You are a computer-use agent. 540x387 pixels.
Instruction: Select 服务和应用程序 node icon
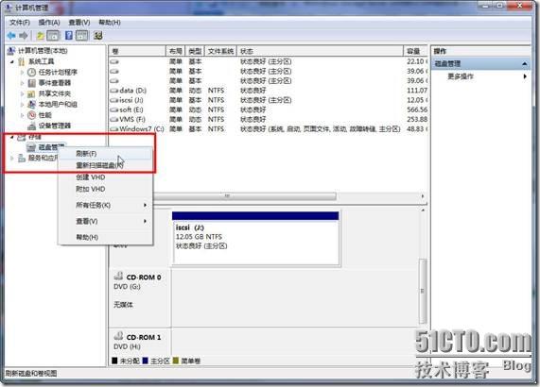click(x=22, y=158)
